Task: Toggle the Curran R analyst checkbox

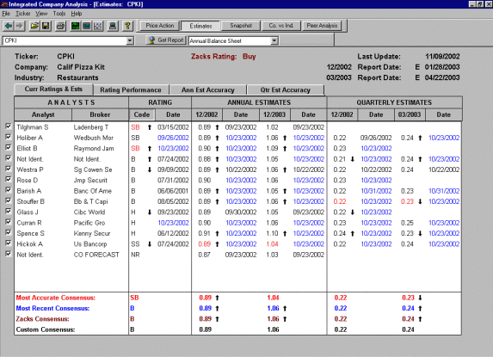Action: 9,222
